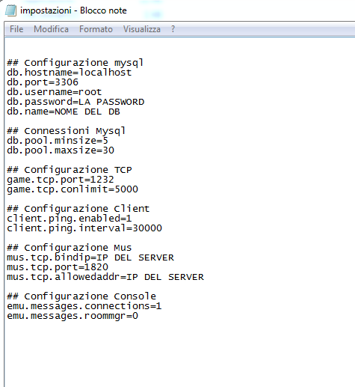Click on the db.password=LA PASSWORD text
355x387 pixels.
[x=75, y=102]
